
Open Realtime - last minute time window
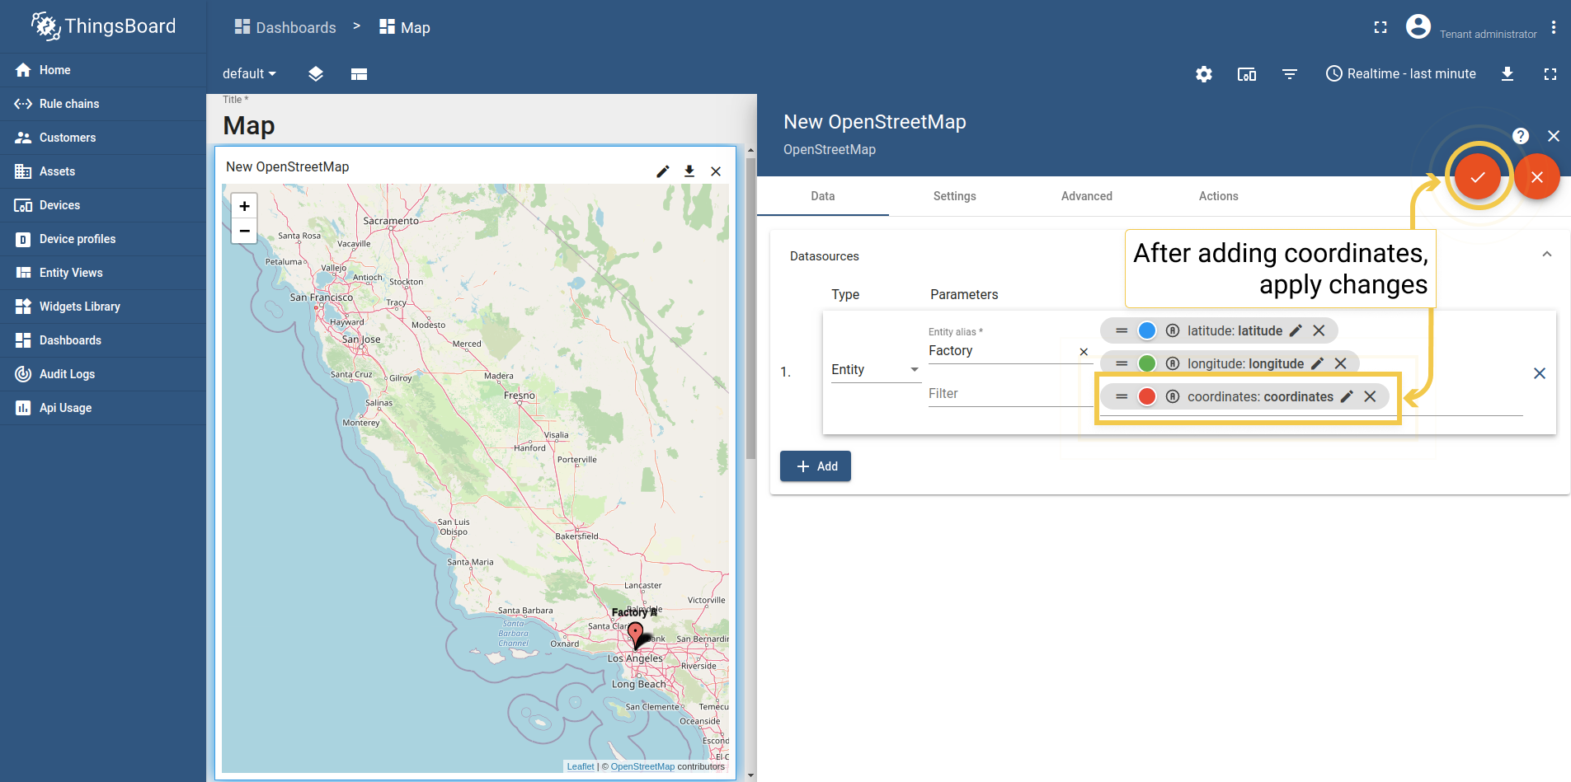(1400, 74)
